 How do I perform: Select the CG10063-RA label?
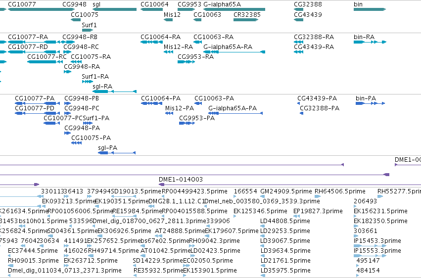pos(213,37)
